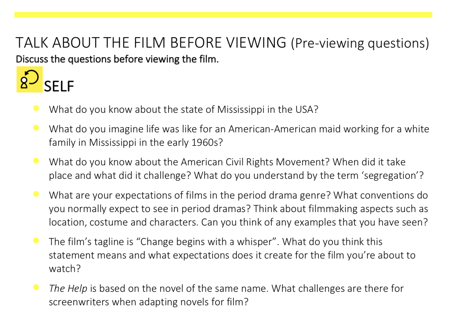This screenshot has height=336, width=461.
Task: Click the bullet beside 'The Help' question
Action: 36,287
